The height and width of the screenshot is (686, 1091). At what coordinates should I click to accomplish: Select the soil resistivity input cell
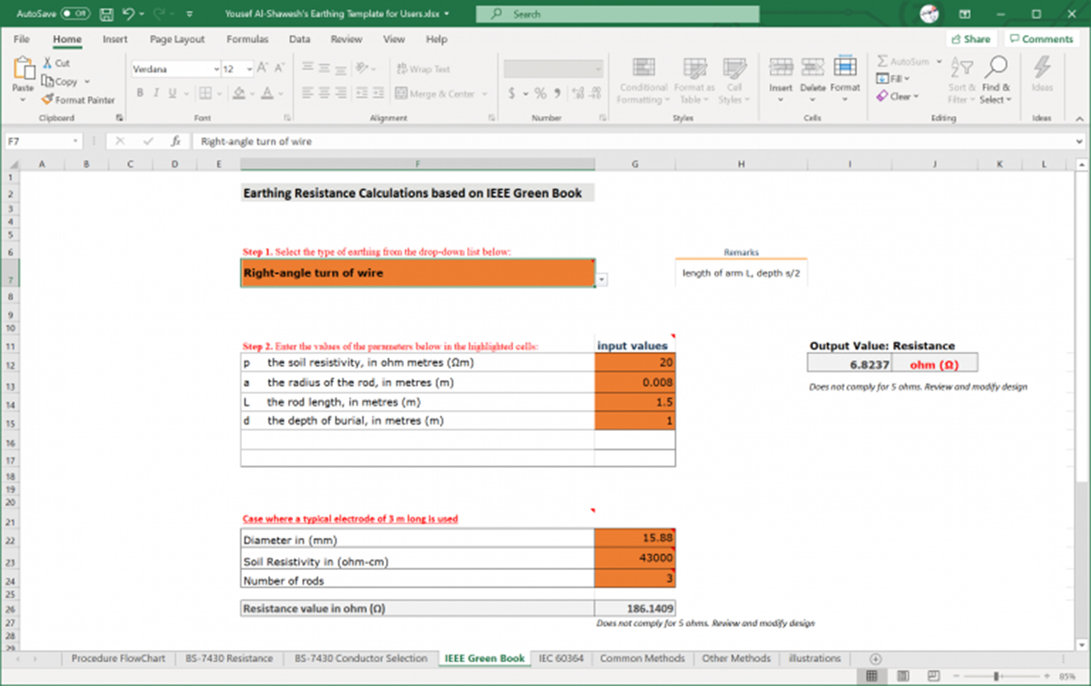point(634,362)
